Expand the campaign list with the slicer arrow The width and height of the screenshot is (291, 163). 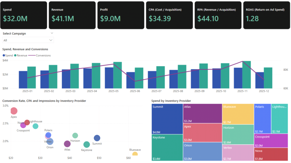[50, 40]
